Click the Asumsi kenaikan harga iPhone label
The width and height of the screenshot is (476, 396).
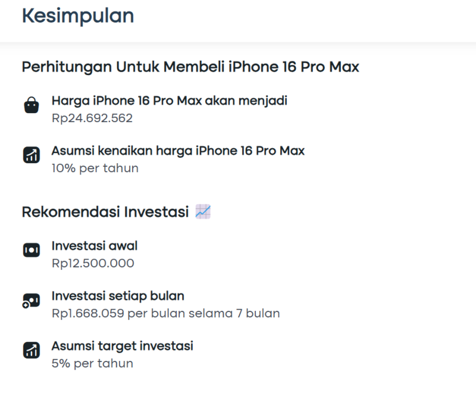pyautogui.click(x=178, y=151)
